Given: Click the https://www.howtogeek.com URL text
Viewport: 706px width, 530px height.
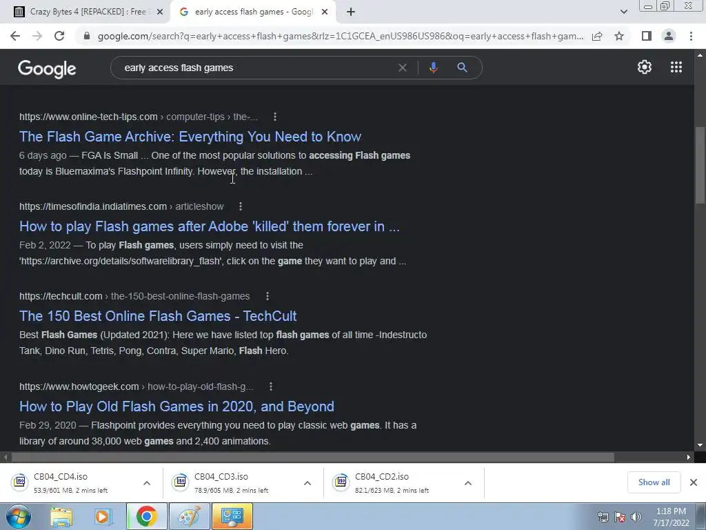Looking at the screenshot, I should coord(79,386).
